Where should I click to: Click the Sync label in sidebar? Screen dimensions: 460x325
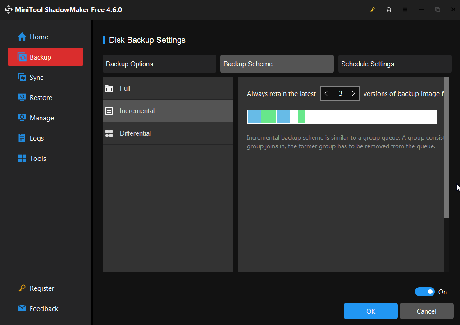36,77
